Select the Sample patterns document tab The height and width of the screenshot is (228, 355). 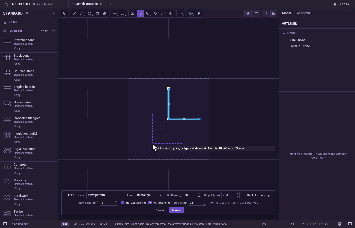click(x=86, y=4)
